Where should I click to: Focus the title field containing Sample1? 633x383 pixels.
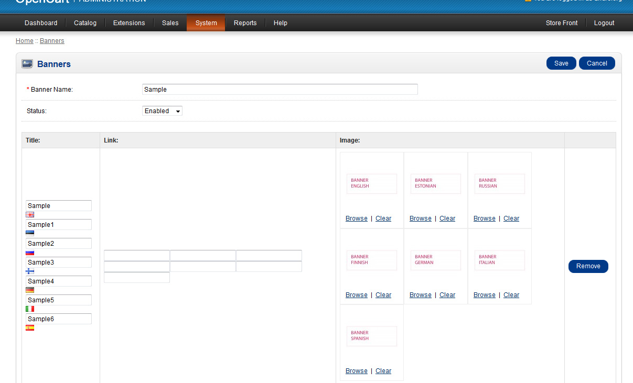pyautogui.click(x=59, y=224)
